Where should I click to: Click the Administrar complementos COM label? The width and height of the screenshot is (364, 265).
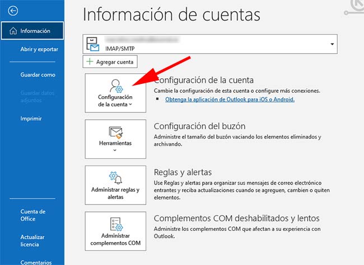[x=115, y=239]
